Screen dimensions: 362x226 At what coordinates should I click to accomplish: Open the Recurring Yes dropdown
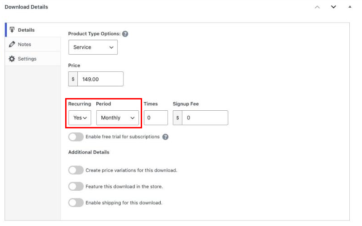coord(80,118)
